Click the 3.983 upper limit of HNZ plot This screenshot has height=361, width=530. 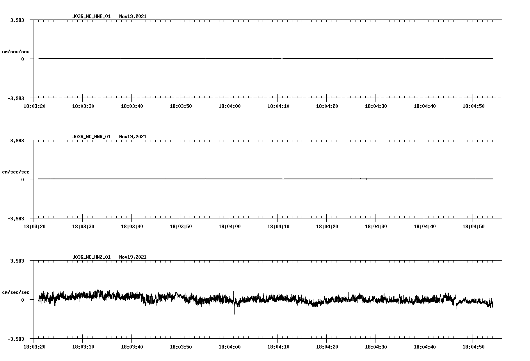17,261
